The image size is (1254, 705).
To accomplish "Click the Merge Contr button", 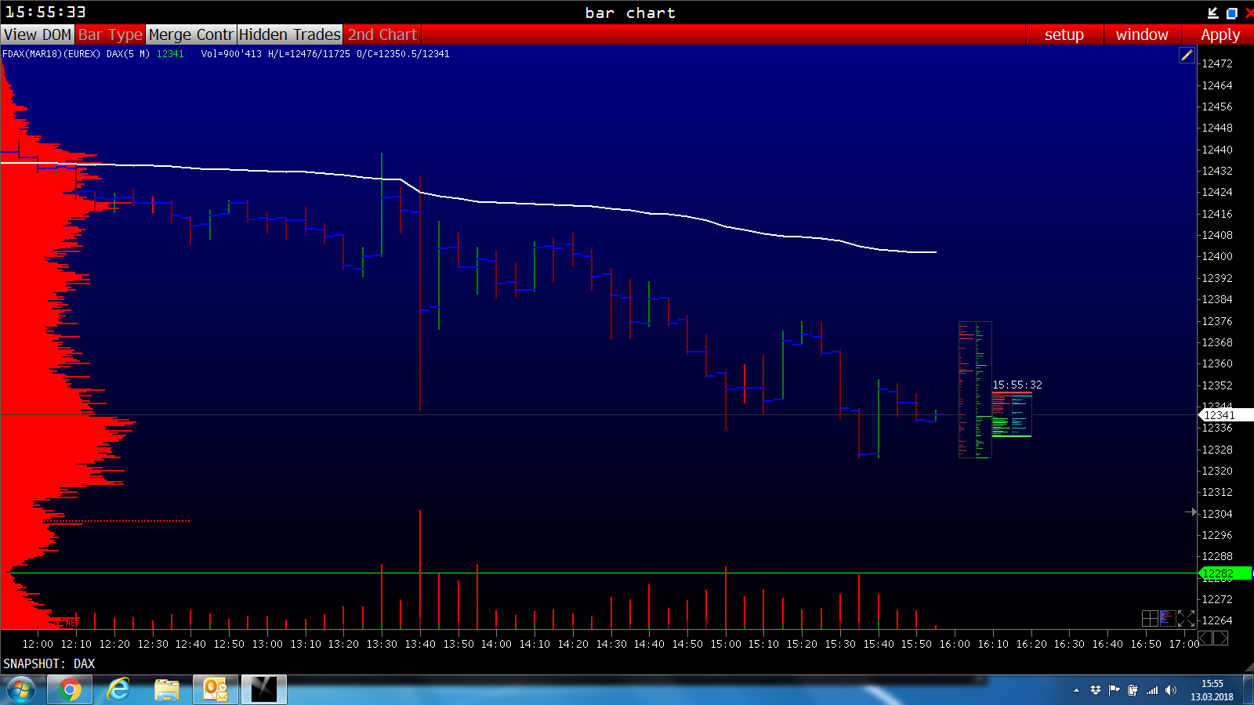I will click(191, 34).
